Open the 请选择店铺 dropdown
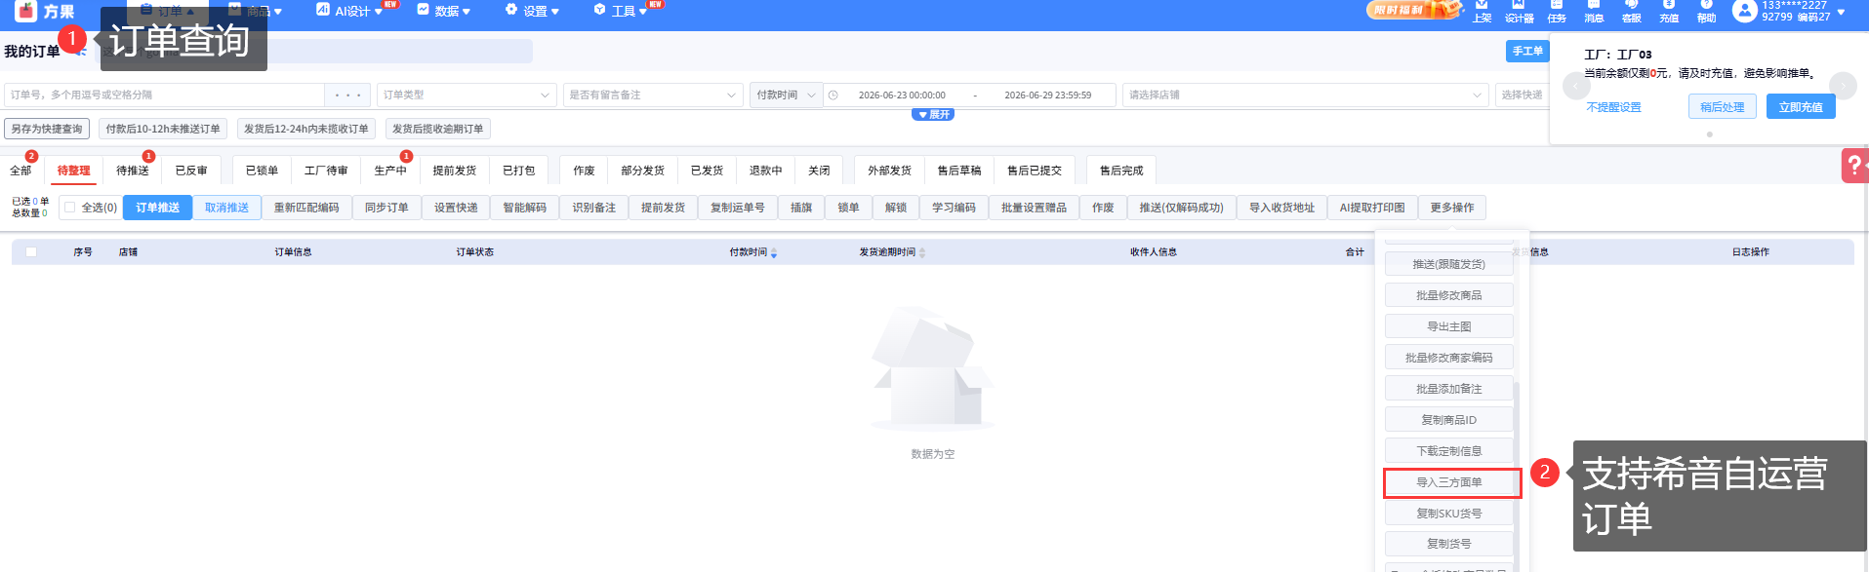This screenshot has height=572, width=1869. coord(1305,95)
